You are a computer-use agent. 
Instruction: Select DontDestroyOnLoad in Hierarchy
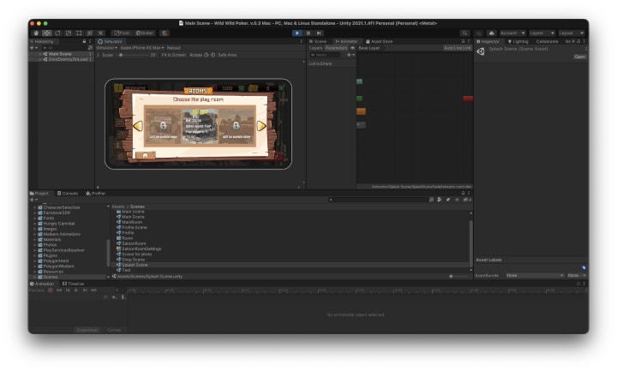68,59
